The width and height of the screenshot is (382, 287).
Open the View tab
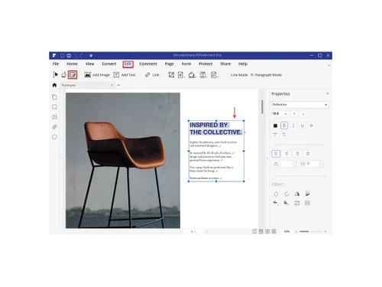(89, 64)
